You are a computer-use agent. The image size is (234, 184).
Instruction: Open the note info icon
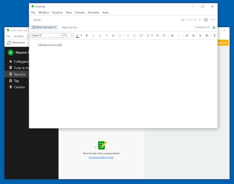(206, 20)
